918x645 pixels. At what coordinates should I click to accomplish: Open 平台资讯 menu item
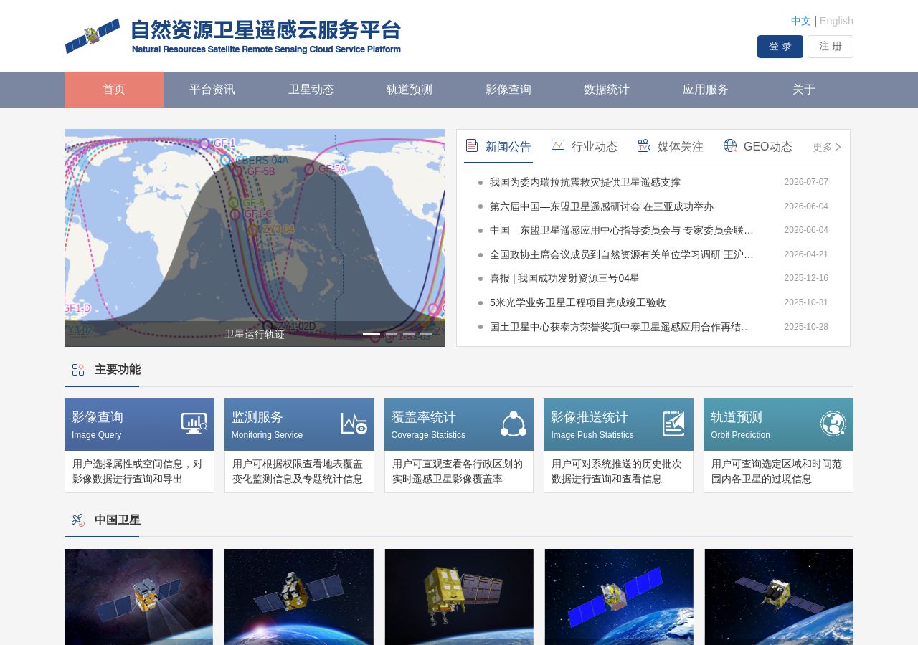[212, 90]
